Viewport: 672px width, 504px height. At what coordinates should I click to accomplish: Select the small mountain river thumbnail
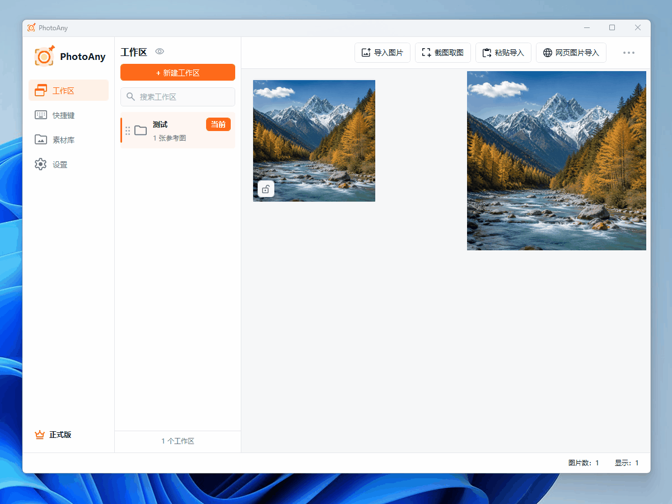point(314,141)
